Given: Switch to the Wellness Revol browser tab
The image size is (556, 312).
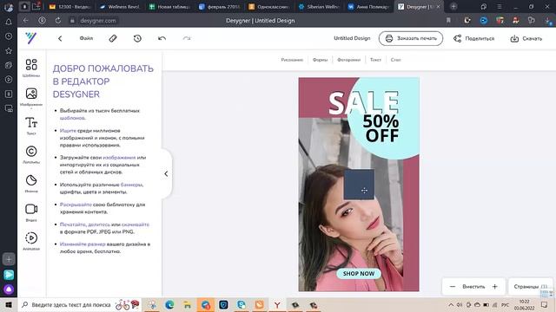Looking at the screenshot, I should click(x=120, y=7).
